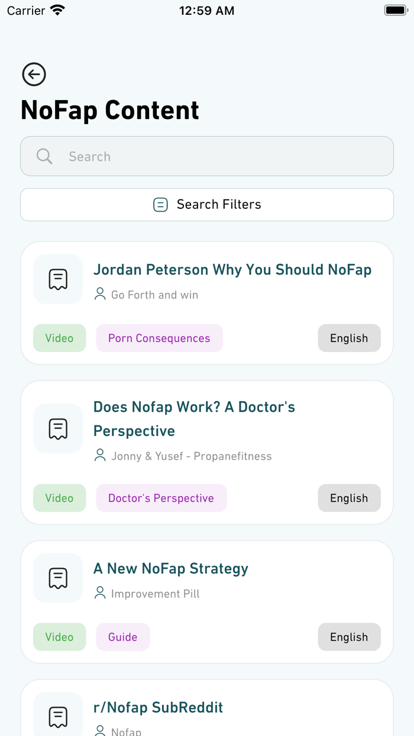Click the article icon for A New NoFap Strategy

57,578
